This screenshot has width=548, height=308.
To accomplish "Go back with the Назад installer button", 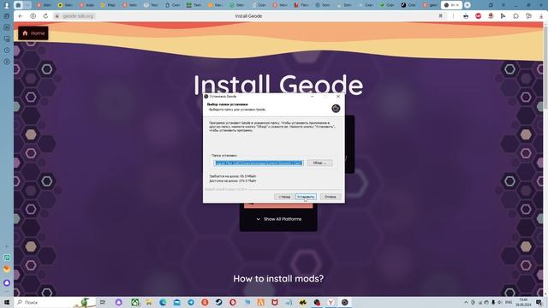I will click(x=284, y=197).
